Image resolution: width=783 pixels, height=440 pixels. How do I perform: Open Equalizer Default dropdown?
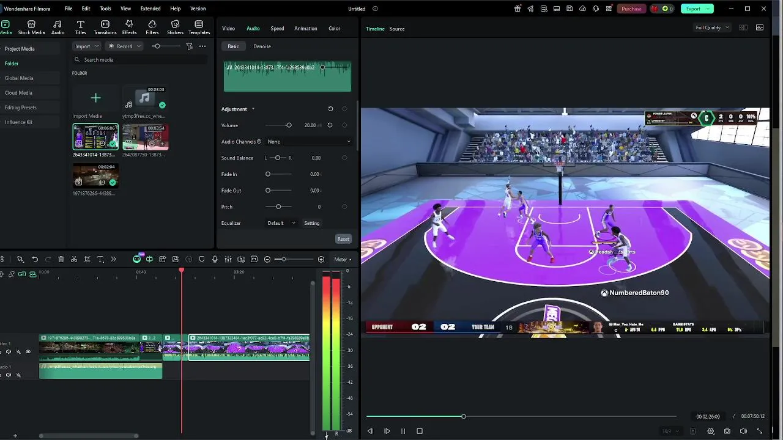tap(281, 223)
